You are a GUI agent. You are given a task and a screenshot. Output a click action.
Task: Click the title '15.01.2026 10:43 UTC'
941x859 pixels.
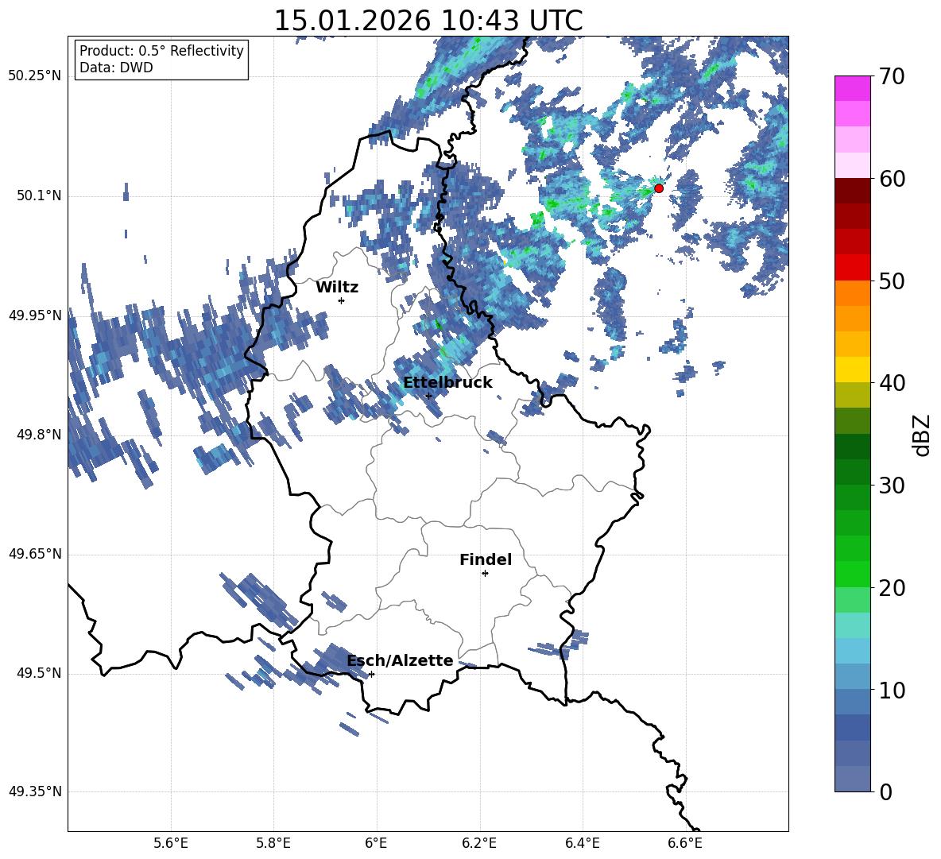[x=428, y=21]
